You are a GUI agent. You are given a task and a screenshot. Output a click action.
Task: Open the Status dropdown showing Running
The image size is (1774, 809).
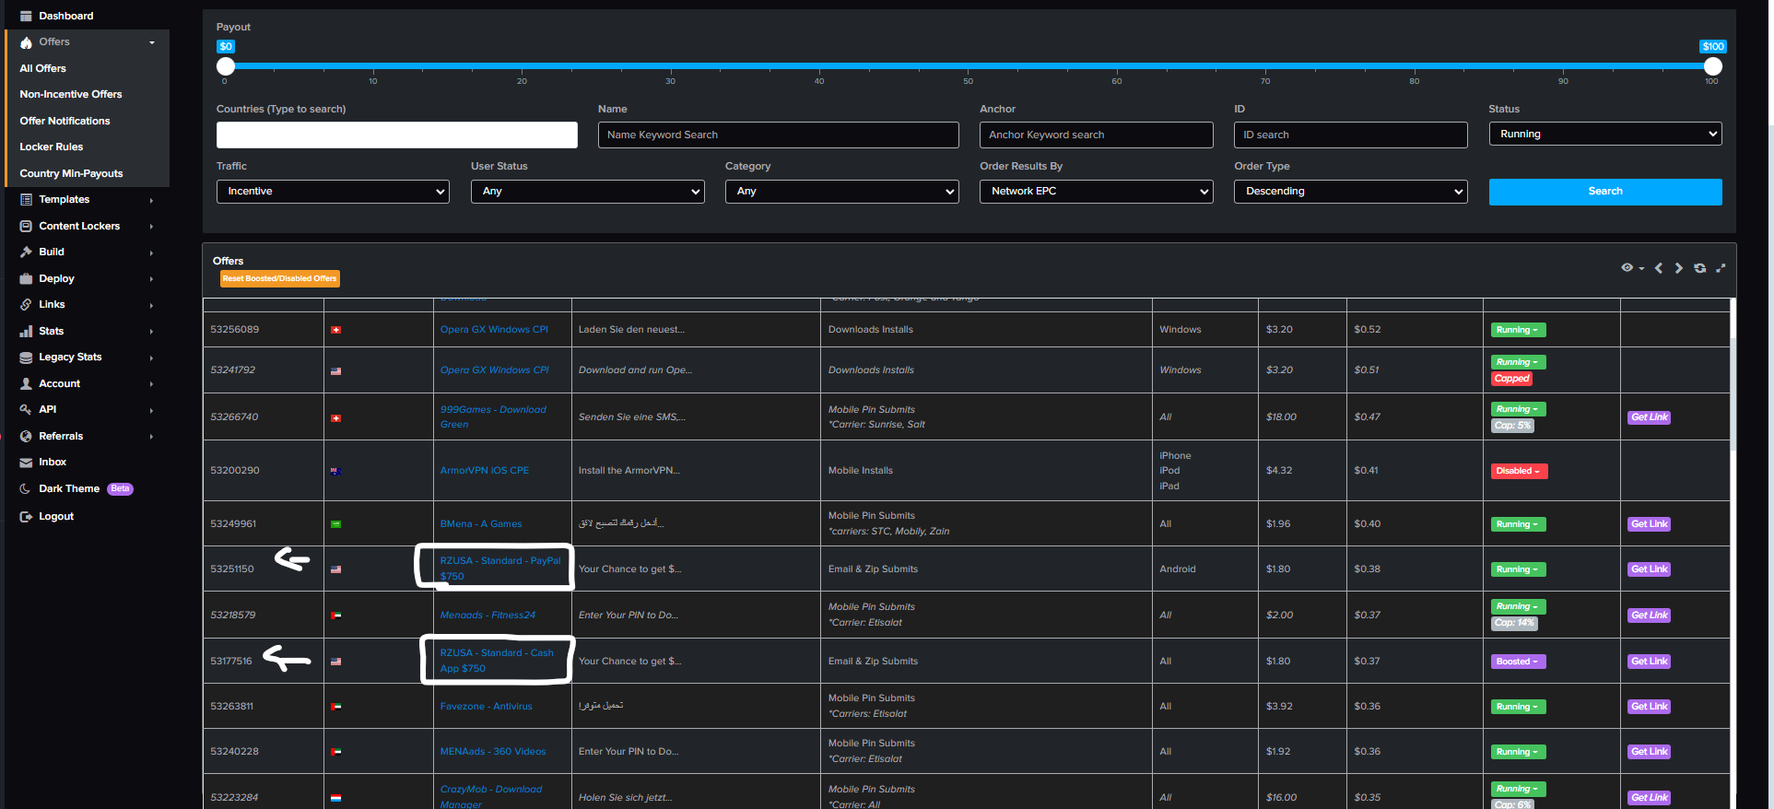1605,134
